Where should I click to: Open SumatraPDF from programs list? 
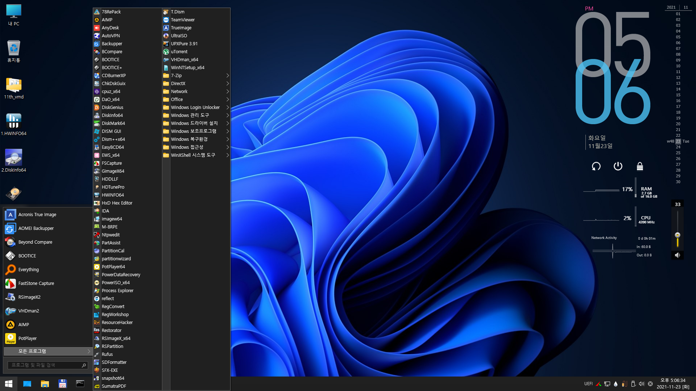click(x=127, y=386)
